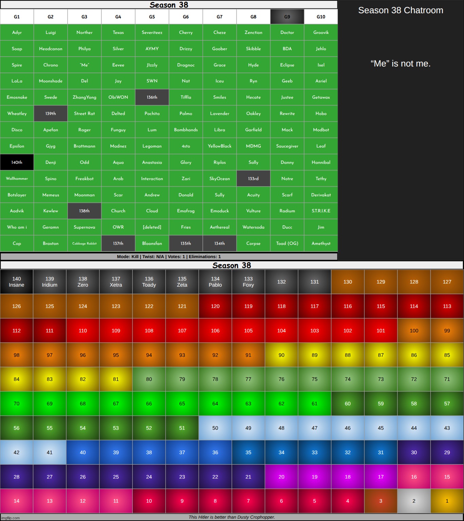Click the Doctor player cell
The height and width of the screenshot is (521, 464).
coord(287,33)
